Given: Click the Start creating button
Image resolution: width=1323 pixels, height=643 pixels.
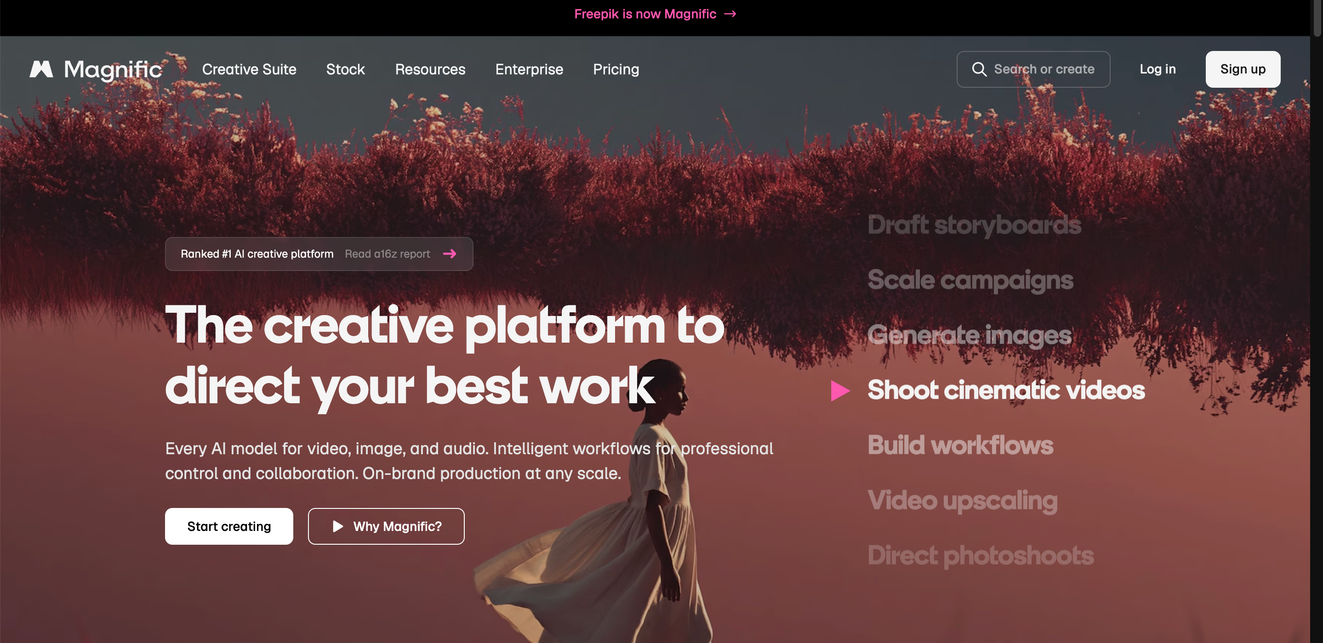Looking at the screenshot, I should coord(229,526).
